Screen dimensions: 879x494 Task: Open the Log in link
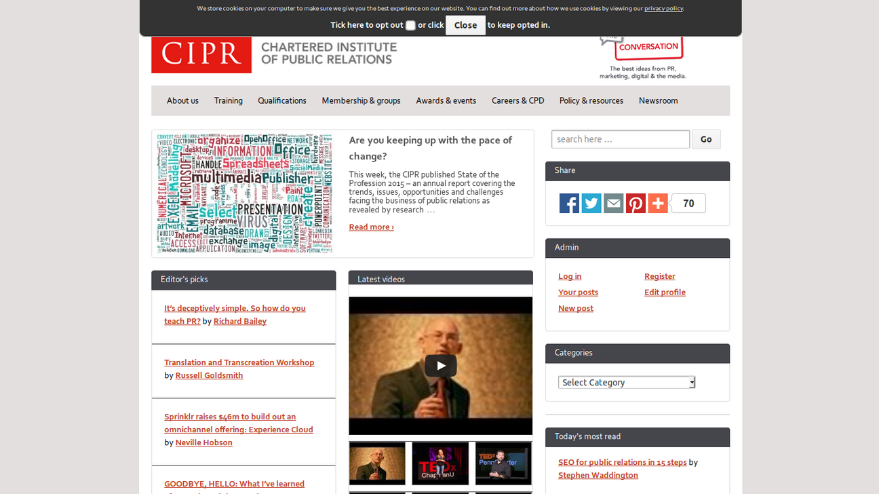[x=570, y=276]
